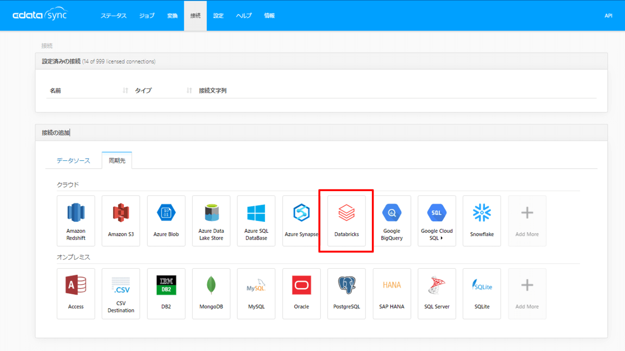Select the Azure Blob connector tile
625x351 pixels.
pyautogui.click(x=166, y=221)
